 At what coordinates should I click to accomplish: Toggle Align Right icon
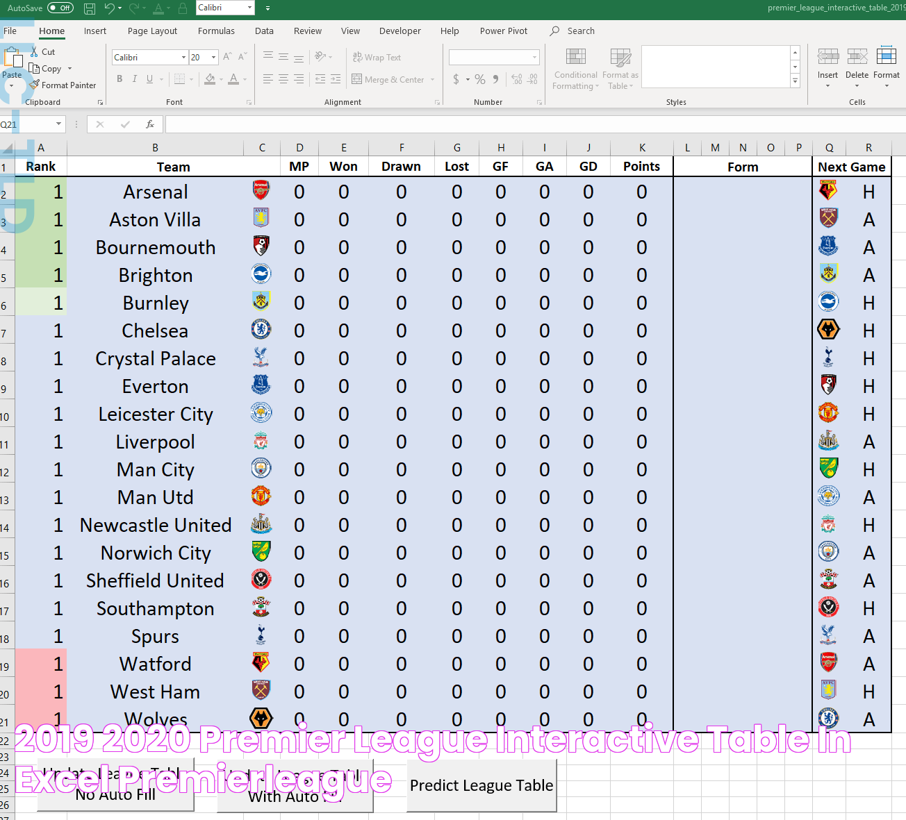coord(299,79)
